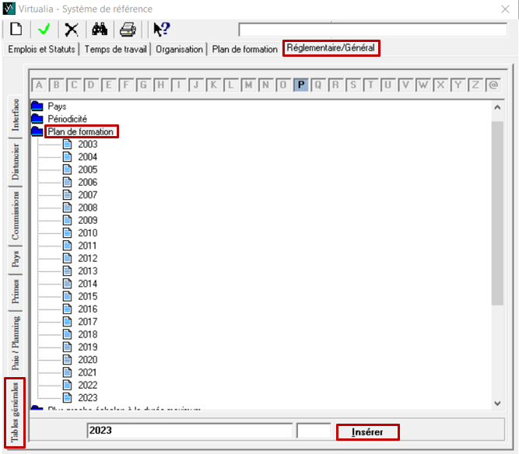Collapse the Plan de formation folder
The height and width of the screenshot is (454, 519).
[37, 131]
